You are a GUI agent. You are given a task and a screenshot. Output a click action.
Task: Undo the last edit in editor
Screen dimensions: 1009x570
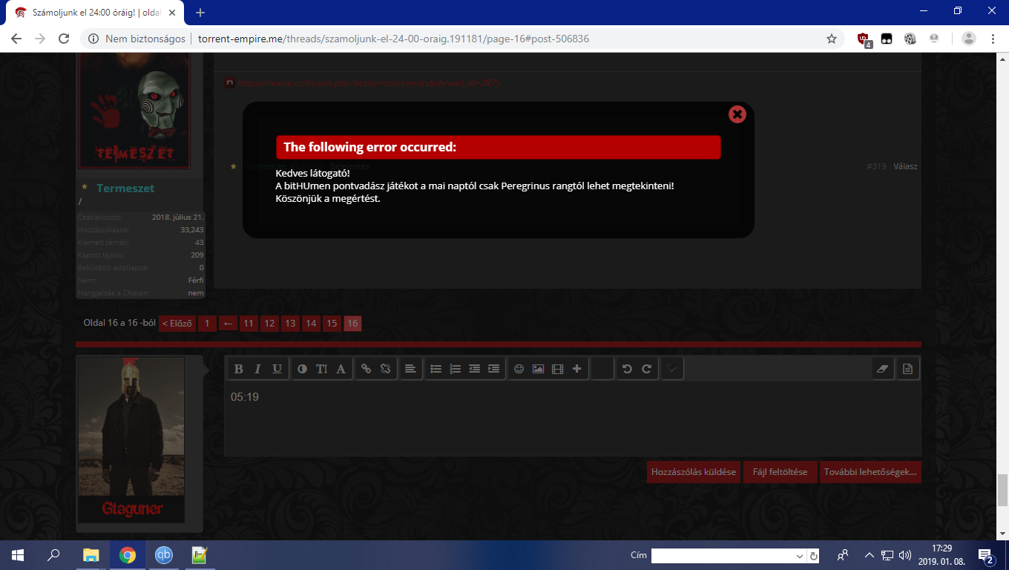coord(627,369)
